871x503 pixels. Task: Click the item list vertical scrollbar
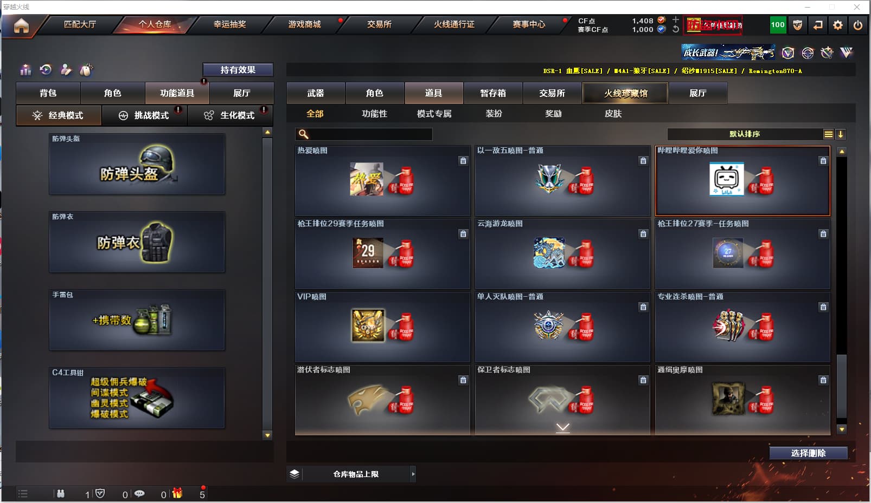coord(842,290)
